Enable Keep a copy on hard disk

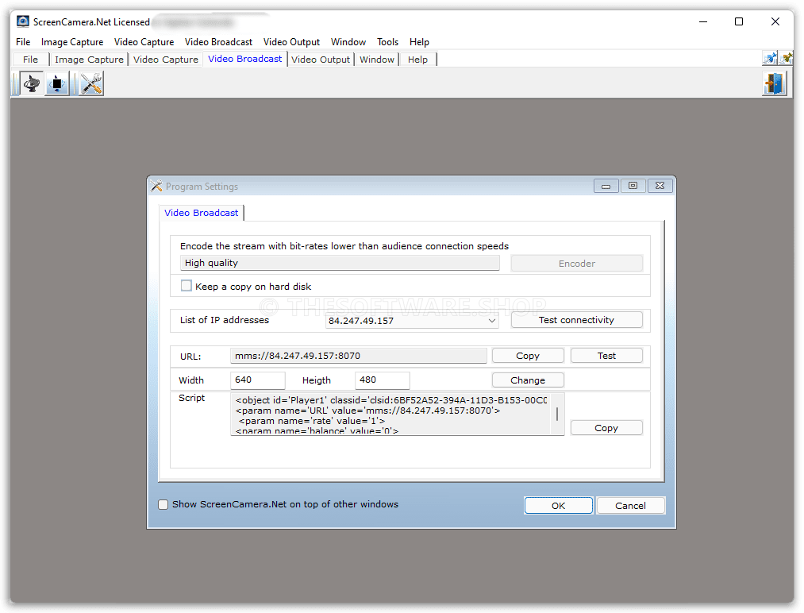187,286
